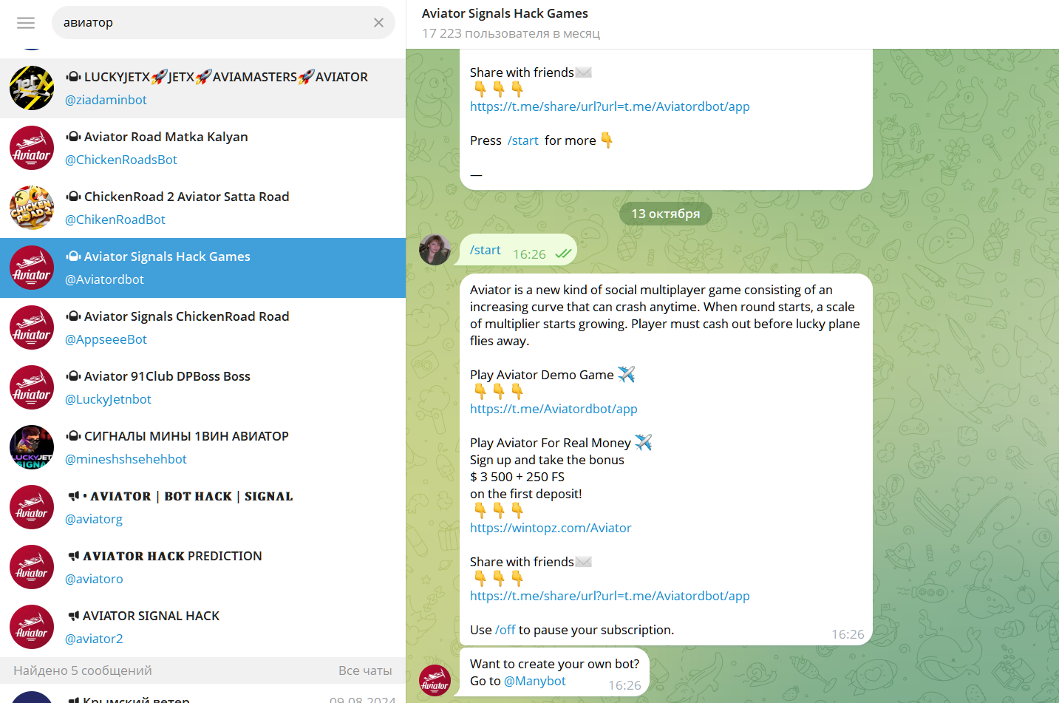This screenshot has height=703, width=1059.
Task: Open LUCKYJETX bot avatar in results
Action: 32,88
